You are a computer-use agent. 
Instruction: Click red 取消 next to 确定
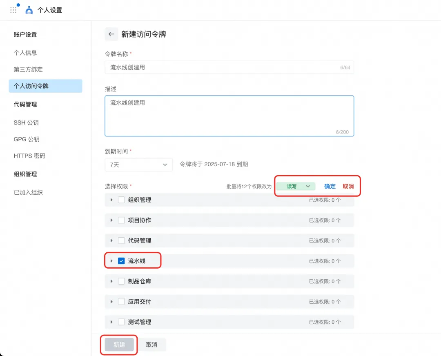coord(348,187)
